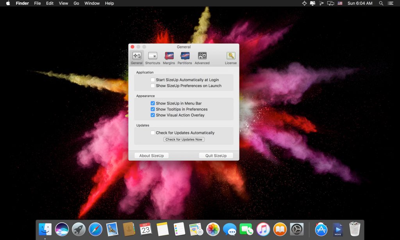This screenshot has width=400, height=240.
Task: Click the Spotlight search icon
Action: pyautogui.click(x=381, y=3)
